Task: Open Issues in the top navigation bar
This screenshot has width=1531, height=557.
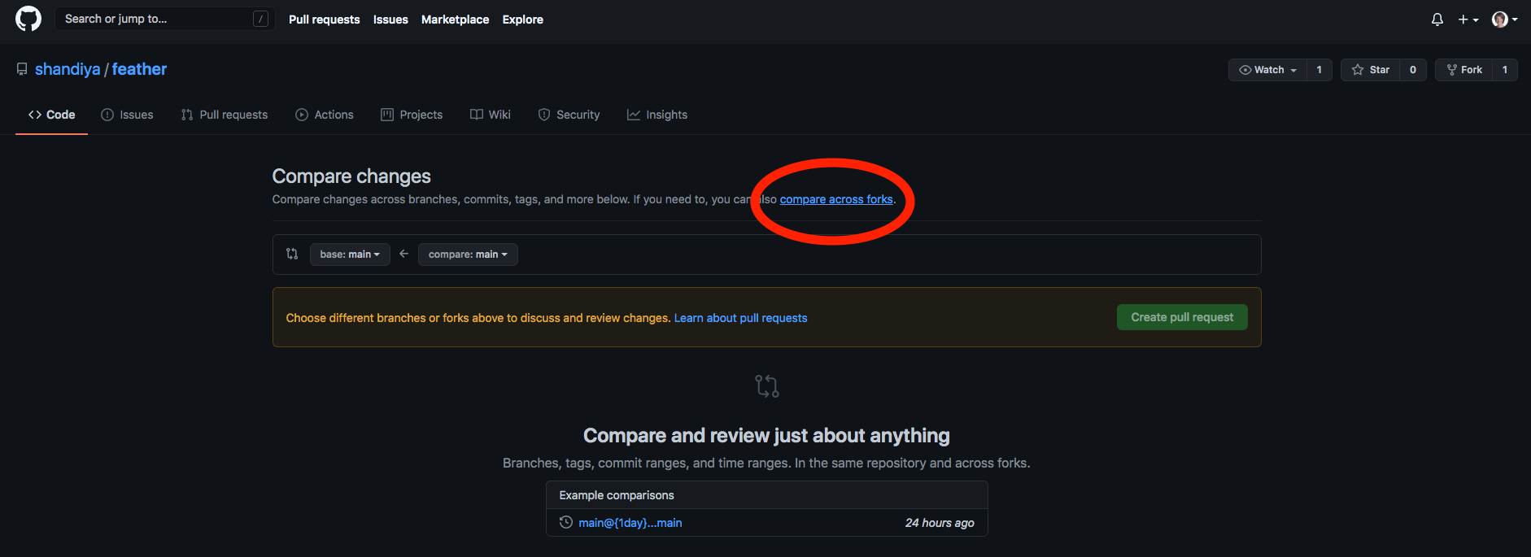Action: coord(390,20)
